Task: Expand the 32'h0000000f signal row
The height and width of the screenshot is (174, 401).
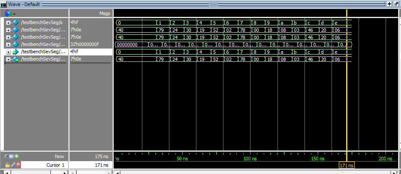Action: [x=8, y=44]
